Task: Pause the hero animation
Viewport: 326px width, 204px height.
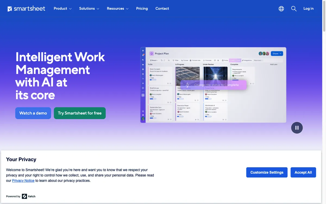Action: click(297, 128)
